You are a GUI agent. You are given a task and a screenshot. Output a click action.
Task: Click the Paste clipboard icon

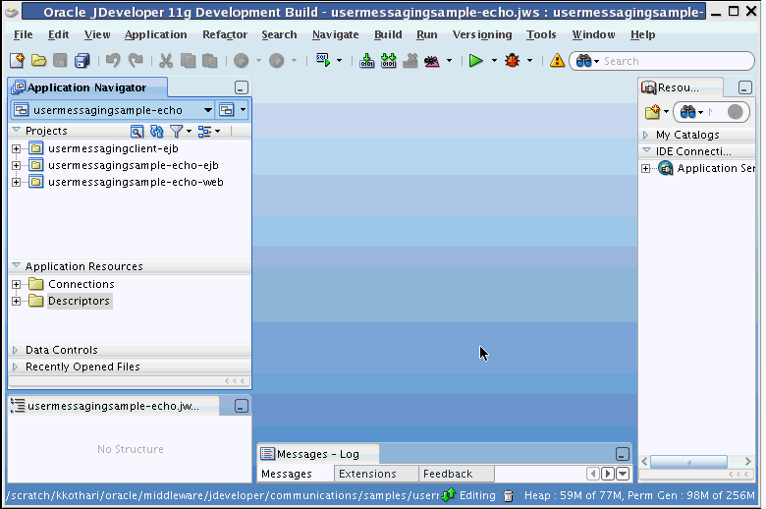(209, 61)
